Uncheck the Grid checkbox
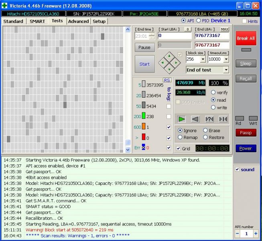Viewport: 262px width, 241px height. (179, 148)
